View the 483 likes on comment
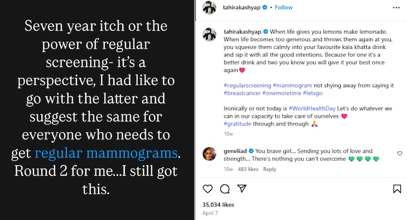The width and height of the screenshot is (407, 220). (248, 169)
